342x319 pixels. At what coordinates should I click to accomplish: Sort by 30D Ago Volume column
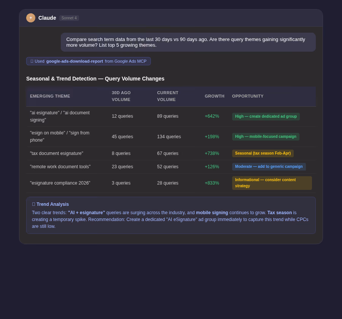coord(121,96)
